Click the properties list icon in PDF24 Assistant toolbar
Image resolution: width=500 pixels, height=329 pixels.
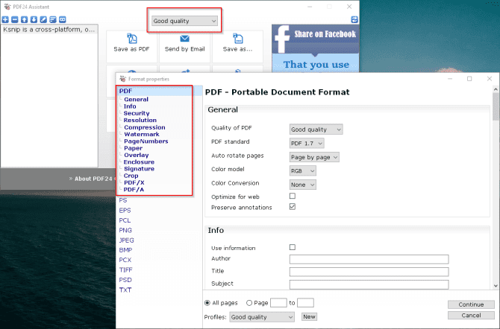point(53,19)
